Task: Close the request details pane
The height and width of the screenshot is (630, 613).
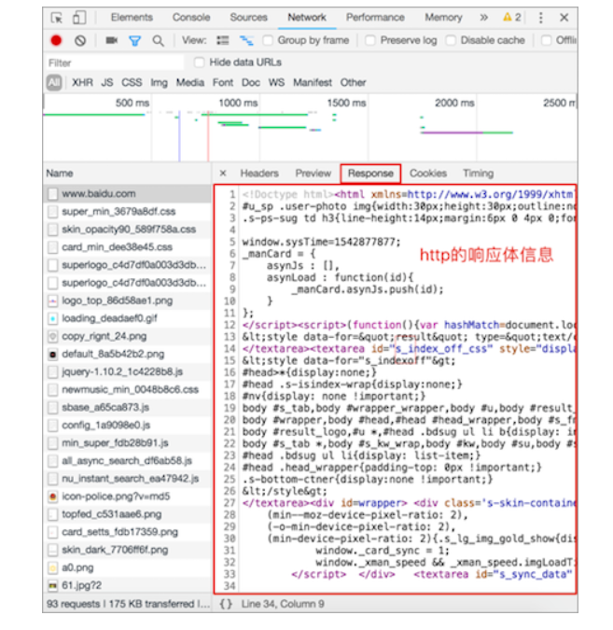Action: point(223,174)
